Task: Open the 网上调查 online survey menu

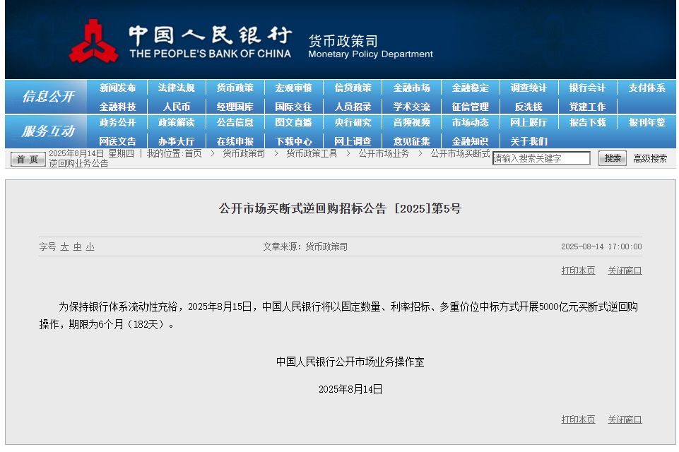Action: click(x=352, y=141)
